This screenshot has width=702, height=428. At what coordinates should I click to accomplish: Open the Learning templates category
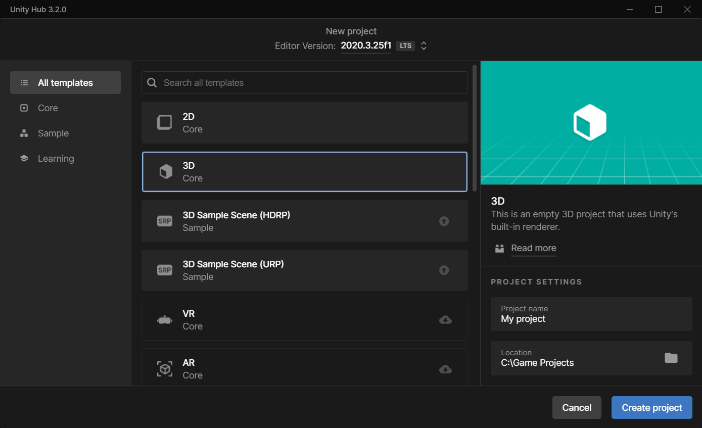click(x=56, y=159)
